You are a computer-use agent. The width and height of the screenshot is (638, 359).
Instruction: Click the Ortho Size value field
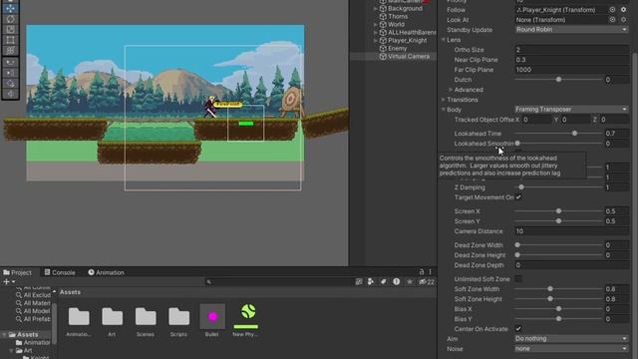(x=571, y=50)
